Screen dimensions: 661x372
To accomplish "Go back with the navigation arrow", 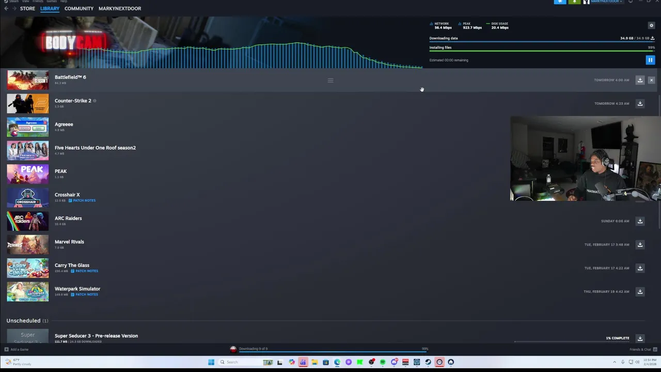I will [x=6, y=9].
